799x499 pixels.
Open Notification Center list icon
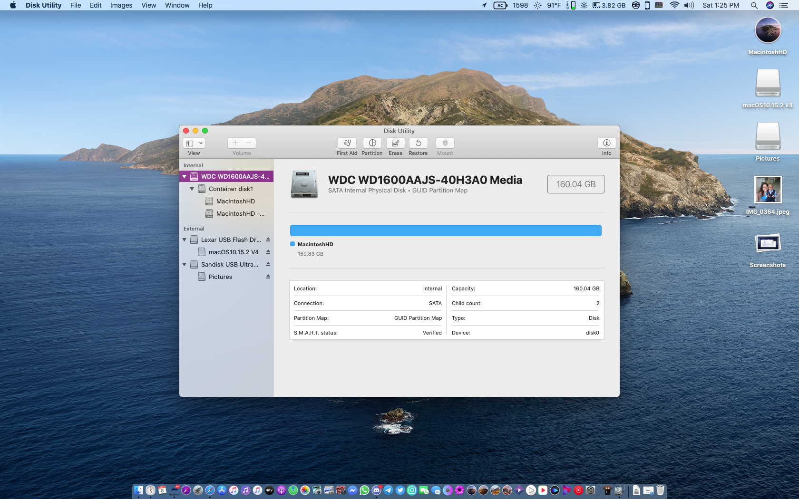click(x=784, y=5)
